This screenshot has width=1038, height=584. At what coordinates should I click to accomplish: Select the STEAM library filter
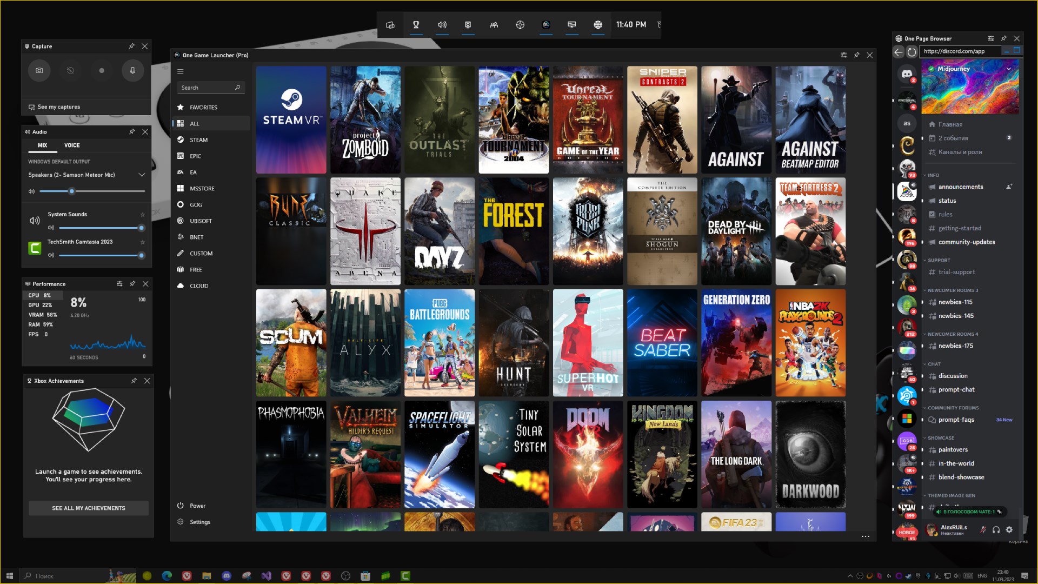[x=198, y=140]
